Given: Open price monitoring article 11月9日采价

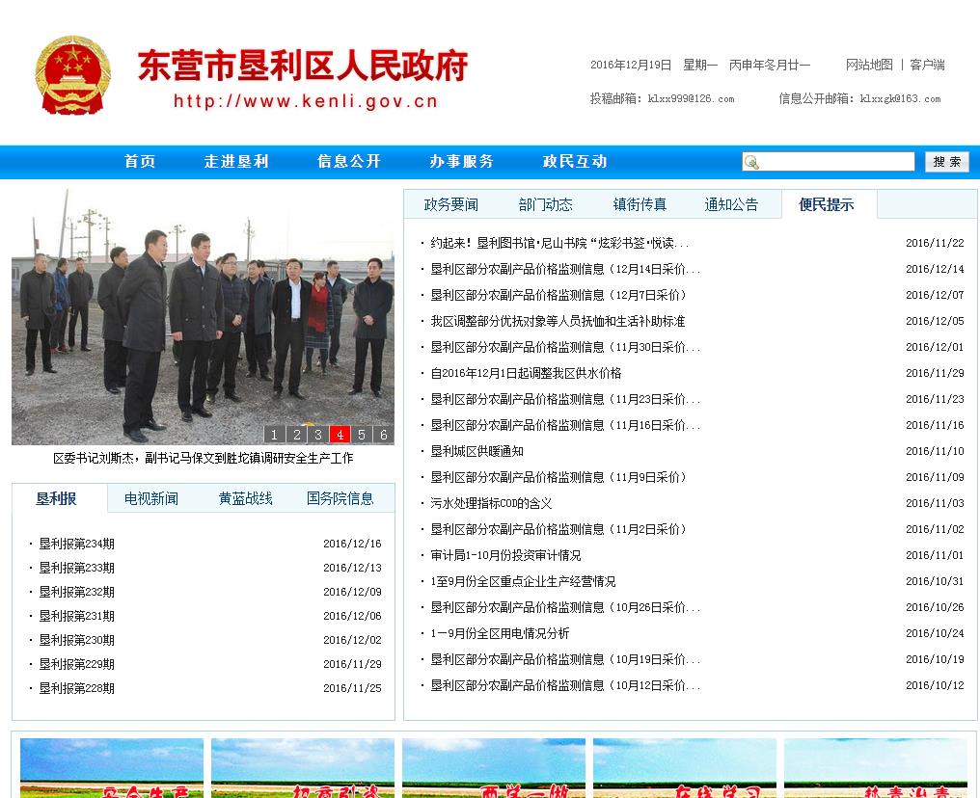Looking at the screenshot, I should click(558, 477).
